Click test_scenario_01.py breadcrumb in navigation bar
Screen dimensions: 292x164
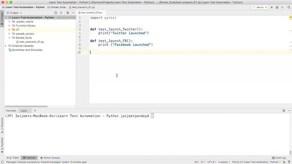[x=82, y=7]
